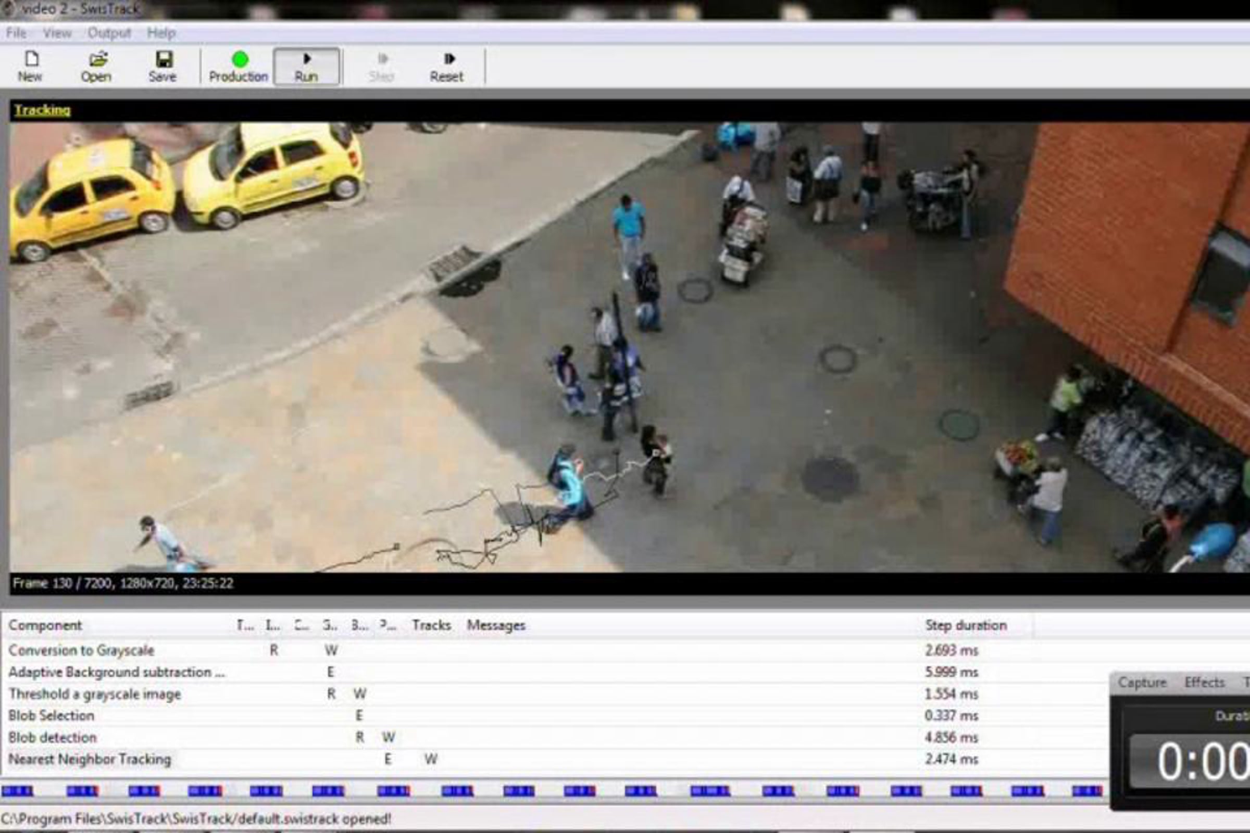Select the Adaptive Background subtraction component row

pyautogui.click(x=116, y=672)
